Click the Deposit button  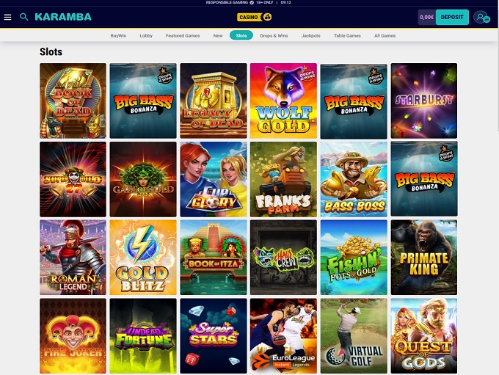[452, 17]
